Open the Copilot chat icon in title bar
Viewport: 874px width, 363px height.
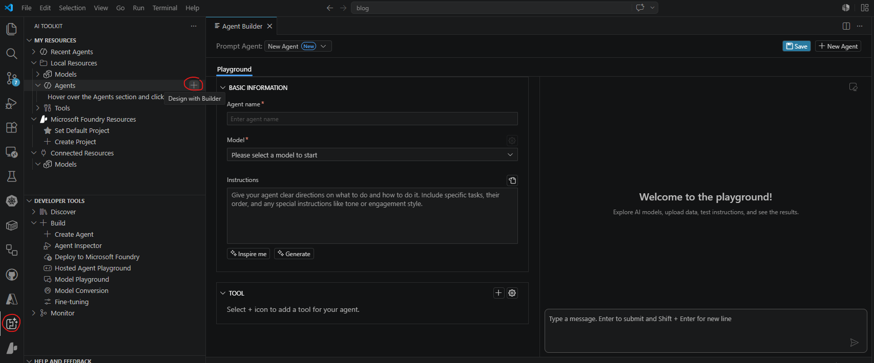pyautogui.click(x=640, y=8)
